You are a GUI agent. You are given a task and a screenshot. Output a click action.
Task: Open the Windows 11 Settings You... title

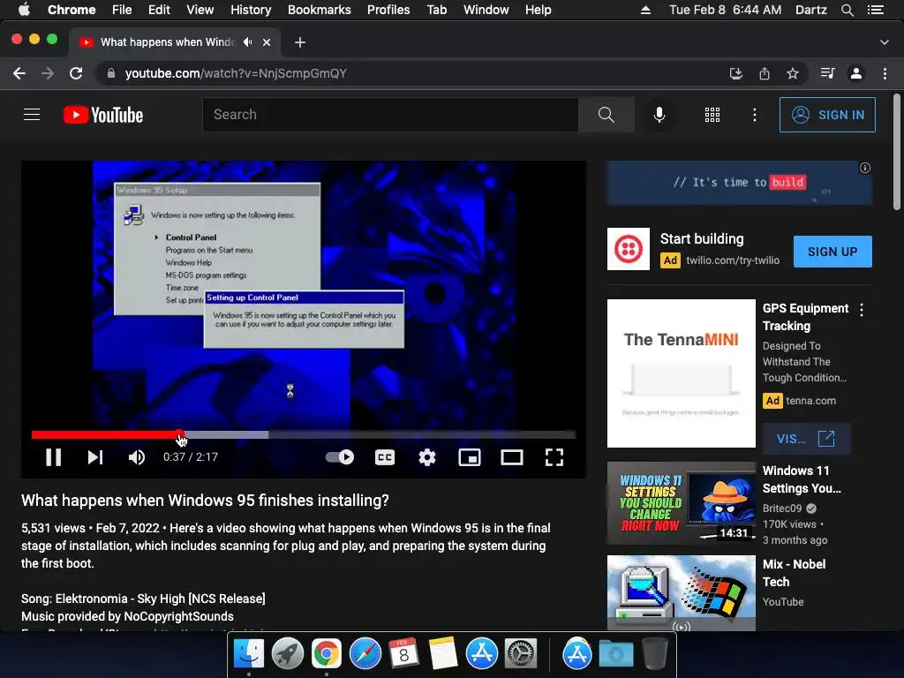802,479
